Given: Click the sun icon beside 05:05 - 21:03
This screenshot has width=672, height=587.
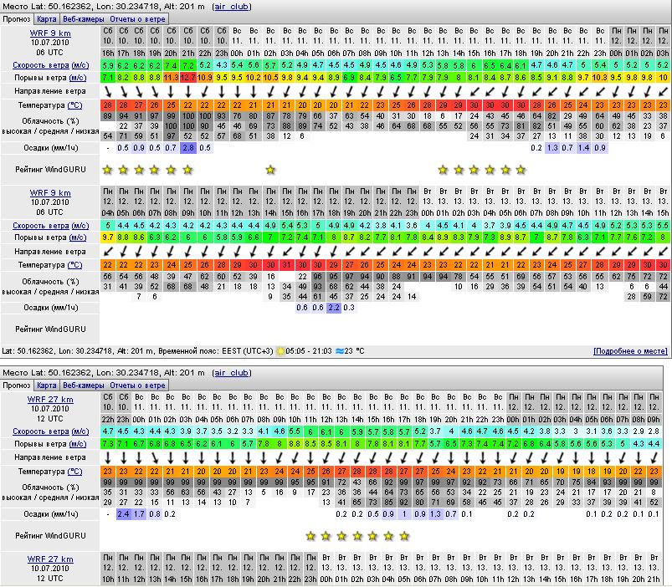Looking at the screenshot, I should coord(280,352).
